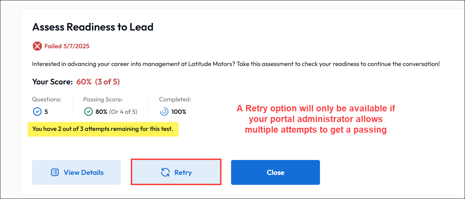Click the list icon on View Details

point(55,173)
